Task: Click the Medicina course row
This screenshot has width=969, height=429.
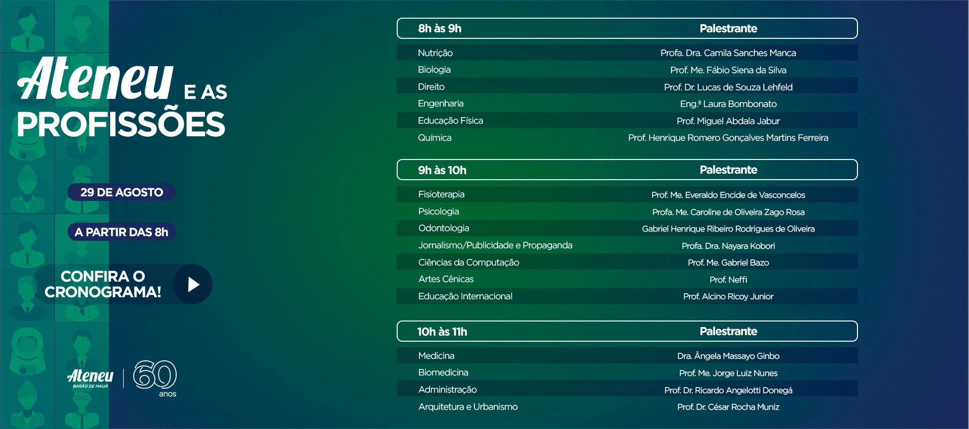Action: 627,355
